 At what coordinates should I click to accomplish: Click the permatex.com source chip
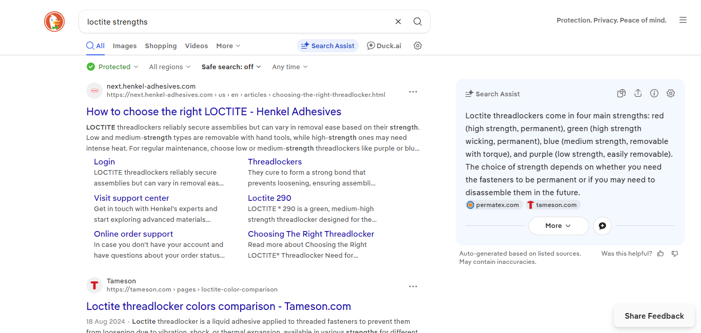pos(494,205)
